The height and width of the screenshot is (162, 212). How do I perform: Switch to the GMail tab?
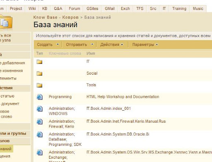point(110,9)
